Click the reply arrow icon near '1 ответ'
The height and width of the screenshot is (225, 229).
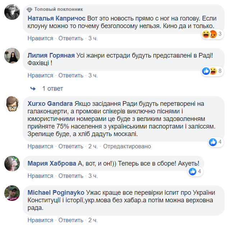point(33,89)
